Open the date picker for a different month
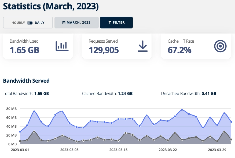Image resolution: width=235 pixels, height=158 pixels. pos(76,23)
